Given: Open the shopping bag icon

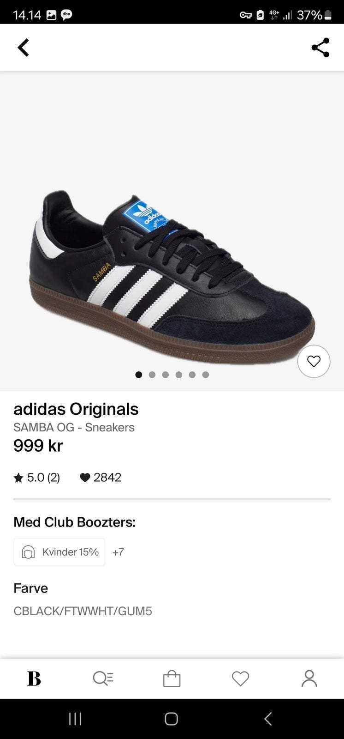Looking at the screenshot, I should (172, 678).
